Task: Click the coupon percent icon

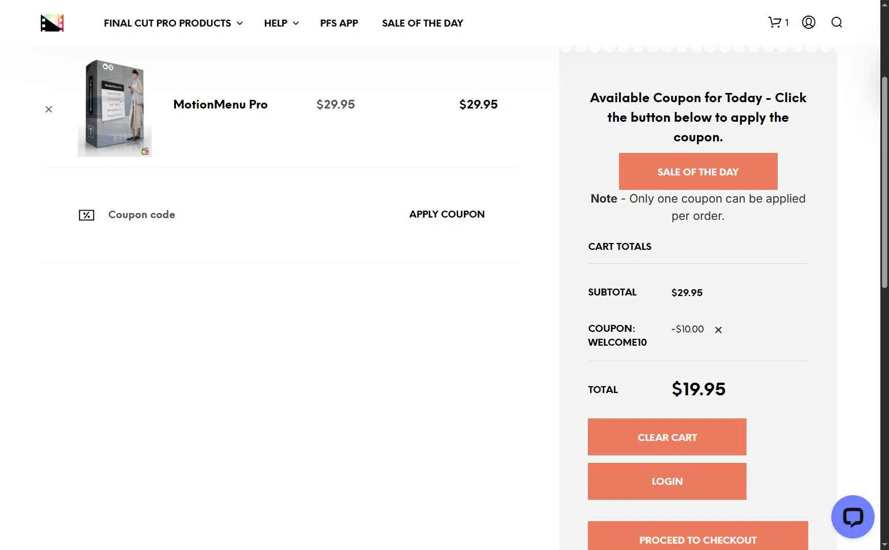Action: (x=87, y=215)
